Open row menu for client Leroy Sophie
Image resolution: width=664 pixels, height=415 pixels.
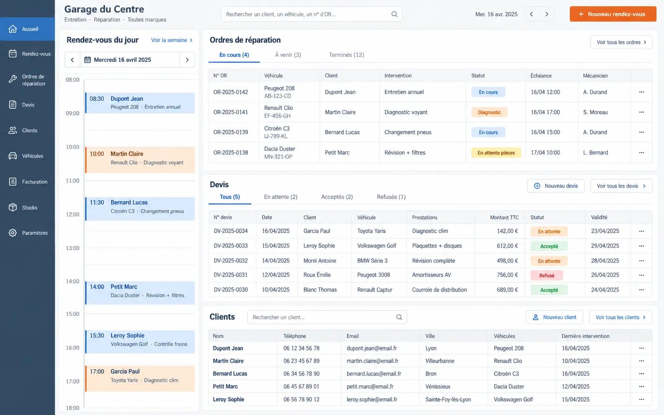coord(641,400)
